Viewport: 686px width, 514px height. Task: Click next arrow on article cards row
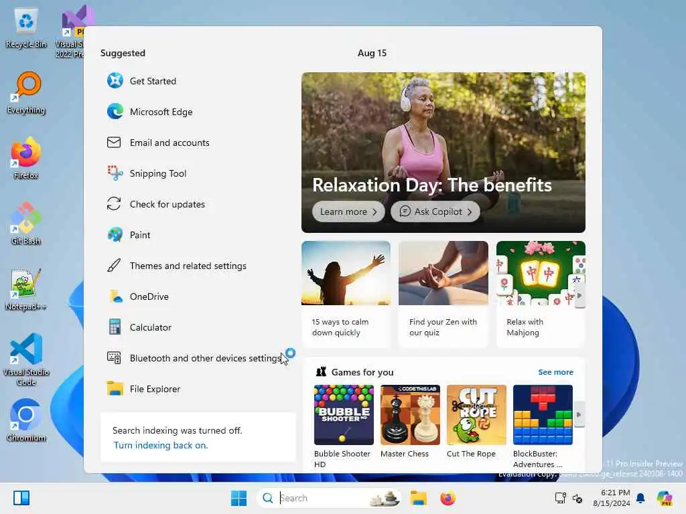click(579, 295)
